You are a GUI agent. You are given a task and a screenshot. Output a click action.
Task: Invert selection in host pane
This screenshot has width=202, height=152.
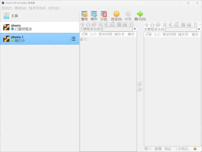[124, 24]
